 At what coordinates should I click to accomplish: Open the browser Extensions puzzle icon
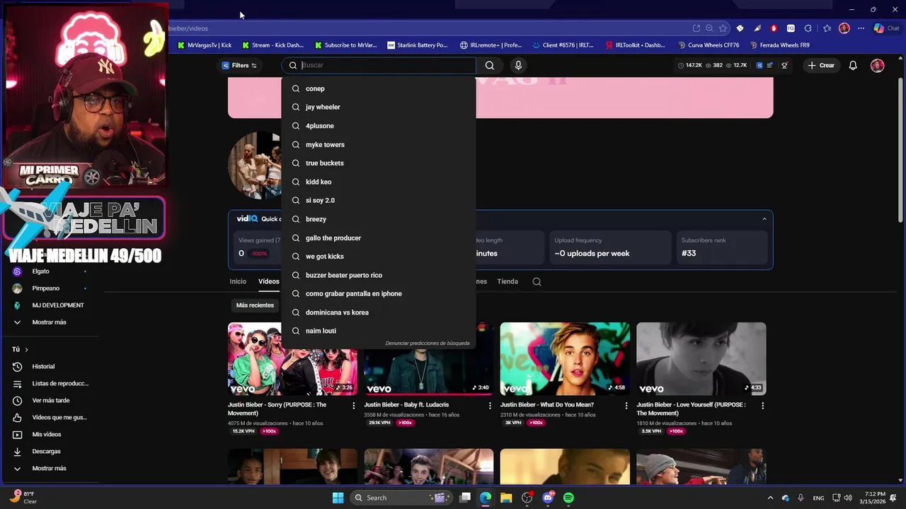coord(808,28)
